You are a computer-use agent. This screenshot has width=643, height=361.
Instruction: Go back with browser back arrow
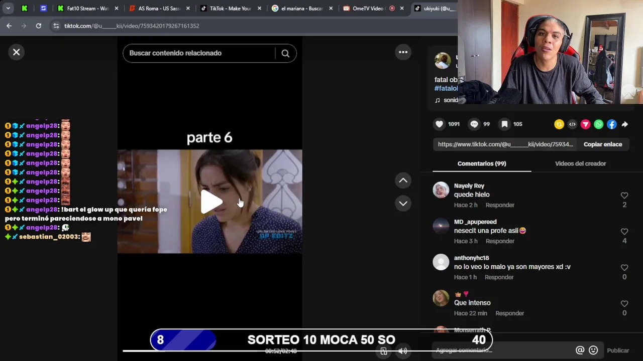[9, 26]
